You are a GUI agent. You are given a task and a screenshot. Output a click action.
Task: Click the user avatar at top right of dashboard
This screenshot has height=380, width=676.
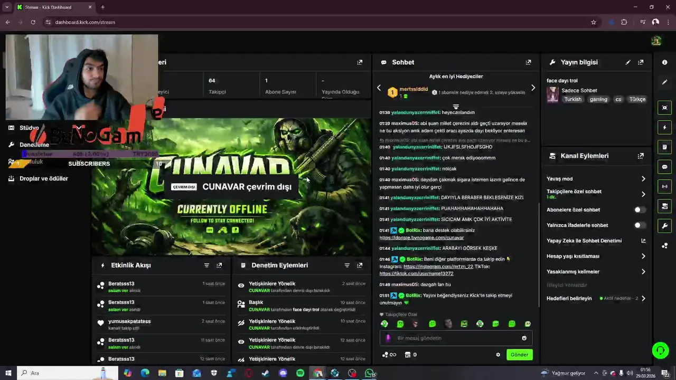[x=656, y=41]
